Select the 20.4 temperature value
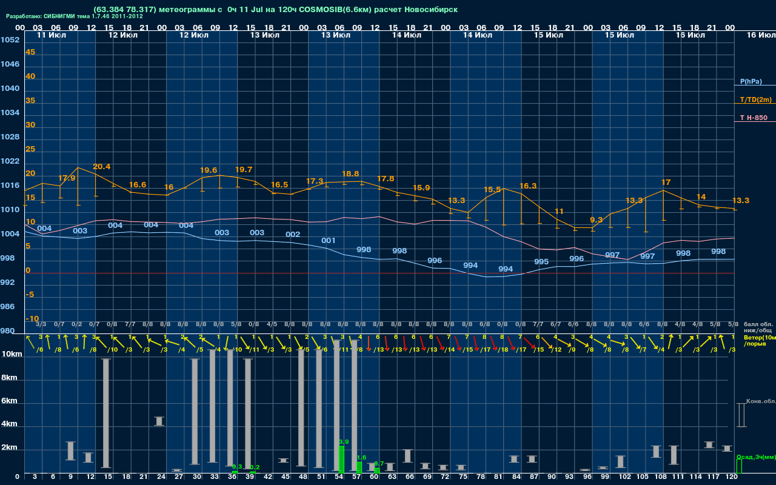776x485 pixels. [101, 167]
